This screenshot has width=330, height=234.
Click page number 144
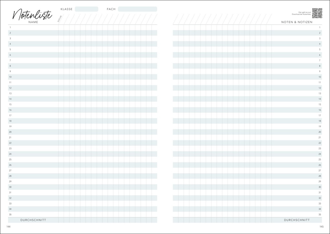pos(9,227)
